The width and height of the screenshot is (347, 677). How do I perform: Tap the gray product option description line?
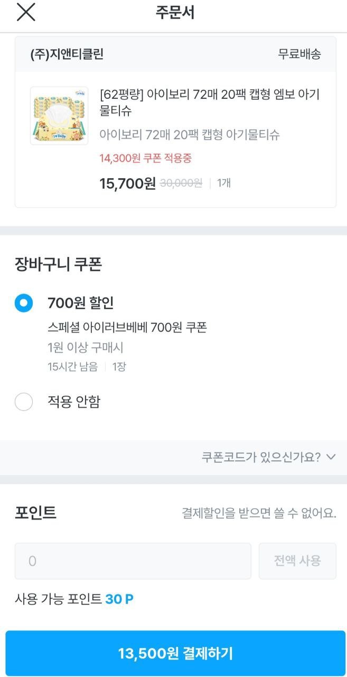[x=190, y=135]
